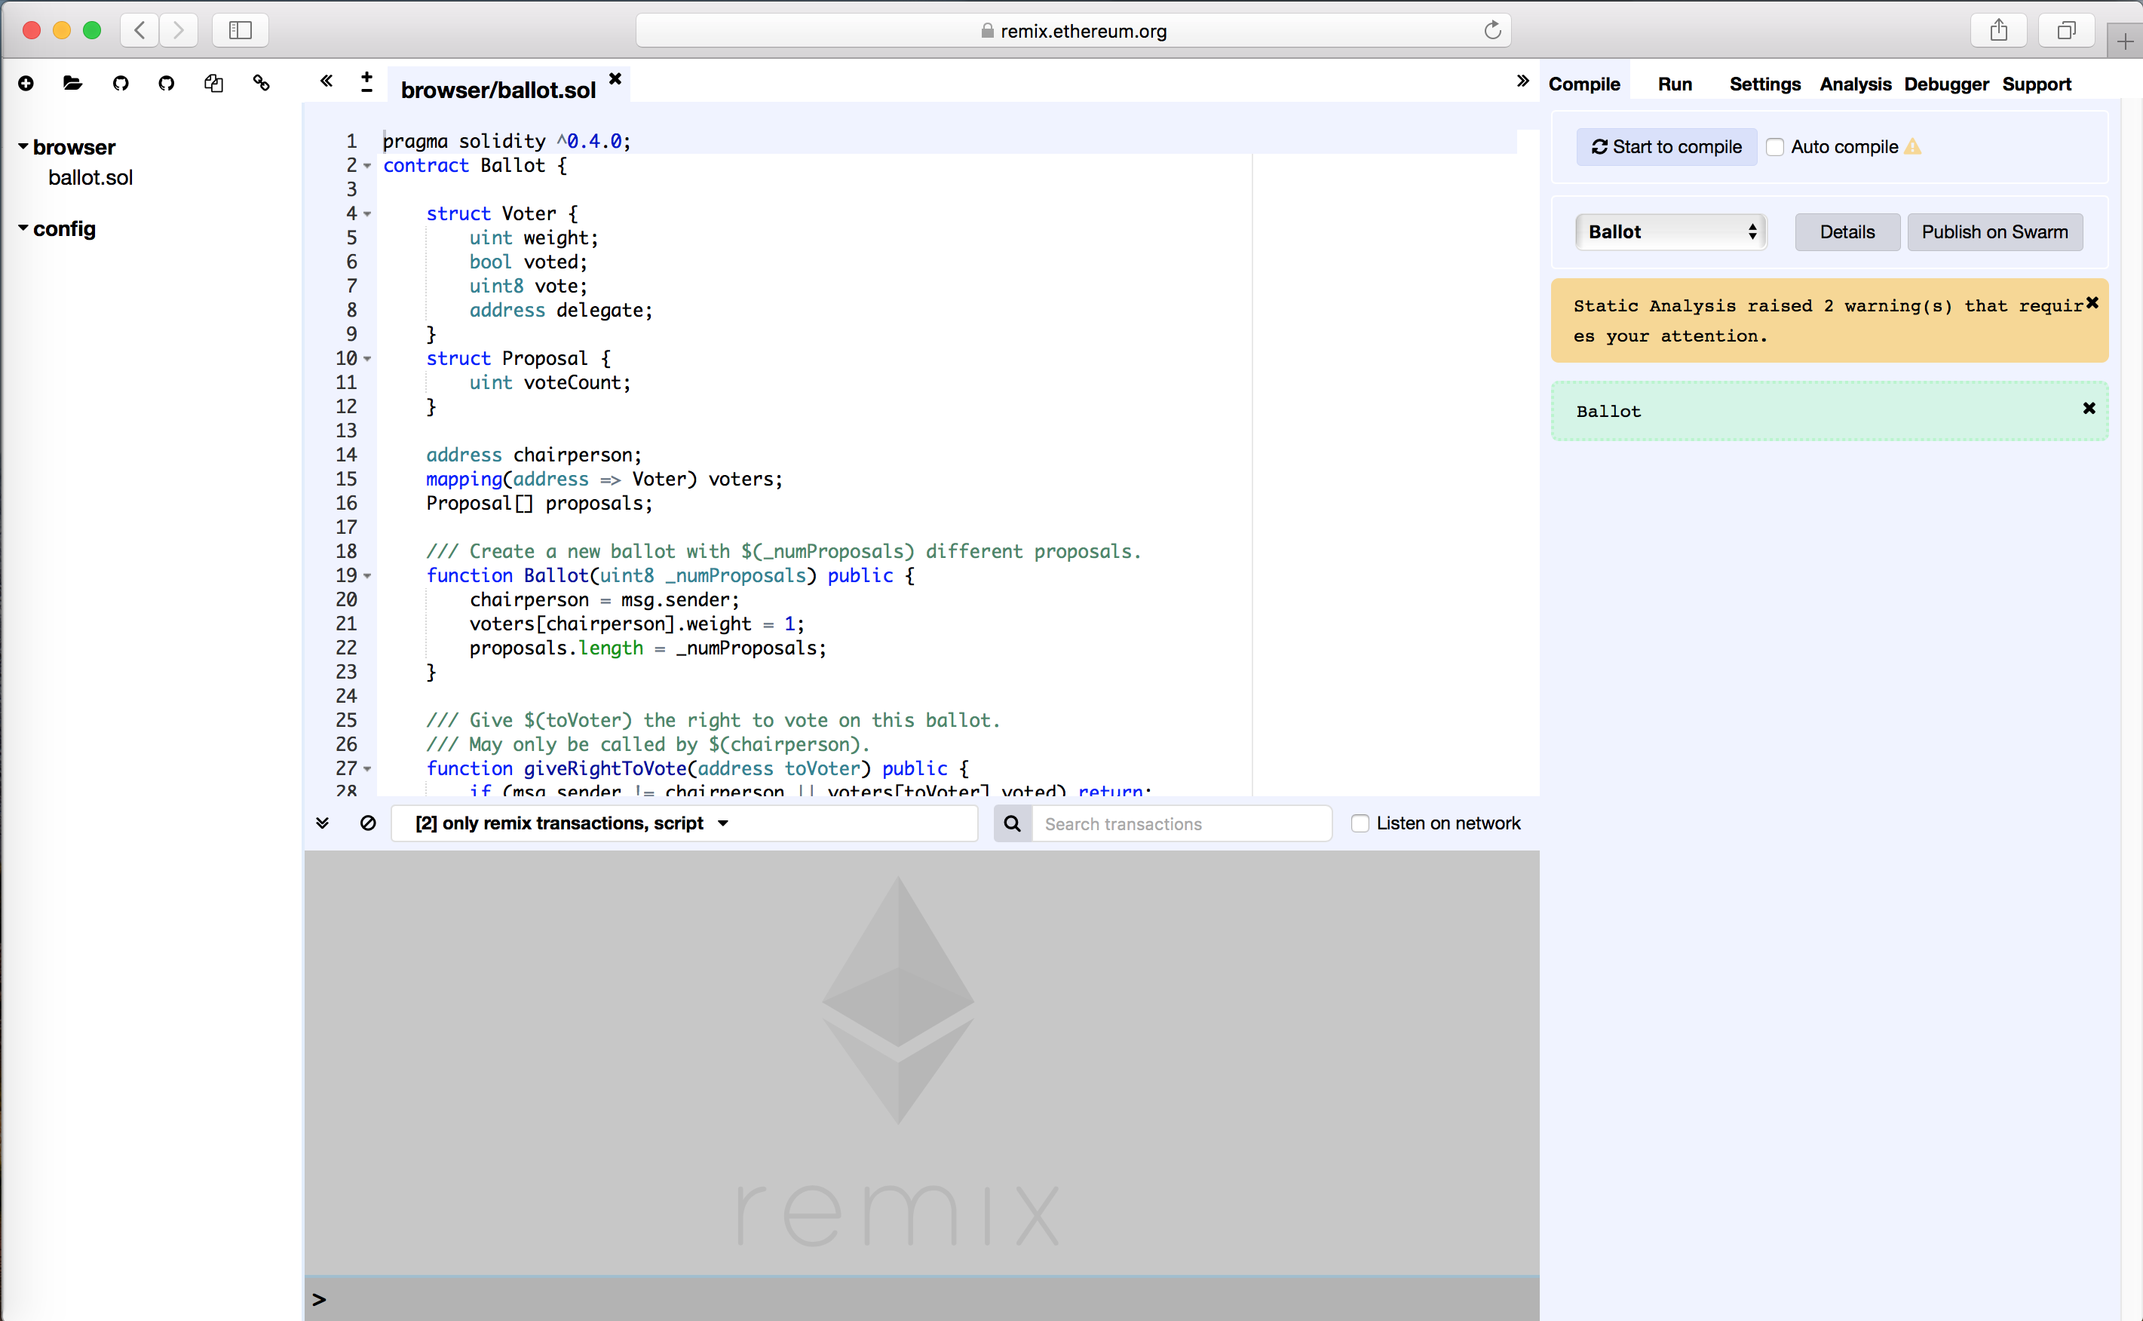Click the auto compile warning triangle
Screen dimensions: 2143x1321
(x=1912, y=147)
